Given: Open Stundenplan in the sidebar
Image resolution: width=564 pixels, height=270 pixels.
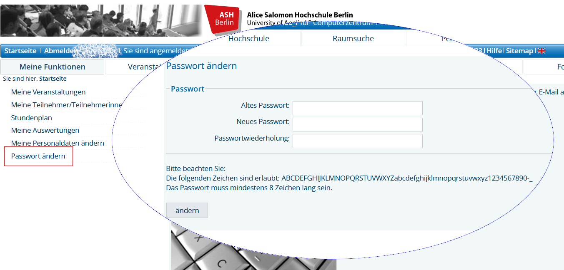Looking at the screenshot, I should [32, 118].
